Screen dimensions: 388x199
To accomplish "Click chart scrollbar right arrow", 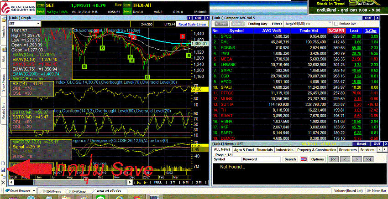I will pos(130,182).
